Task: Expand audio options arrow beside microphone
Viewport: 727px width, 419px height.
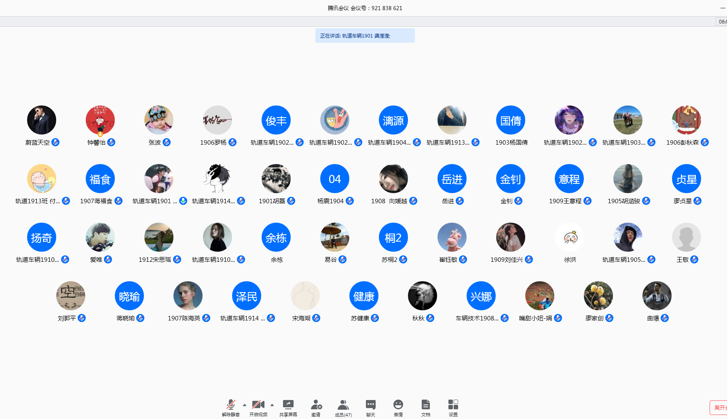Action: (x=245, y=404)
